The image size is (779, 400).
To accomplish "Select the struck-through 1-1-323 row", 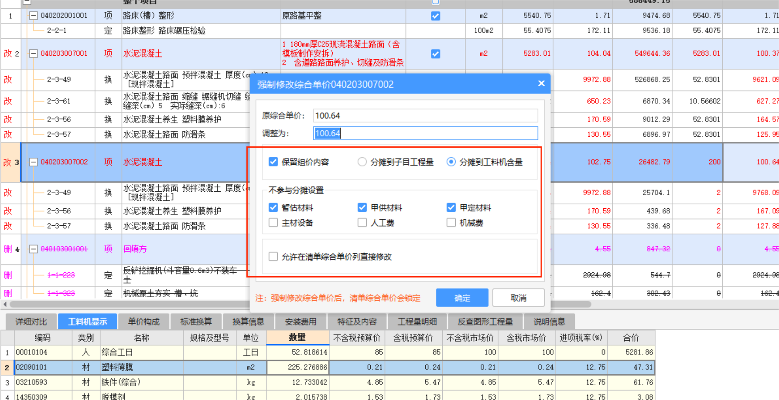I will tap(389, 293).
